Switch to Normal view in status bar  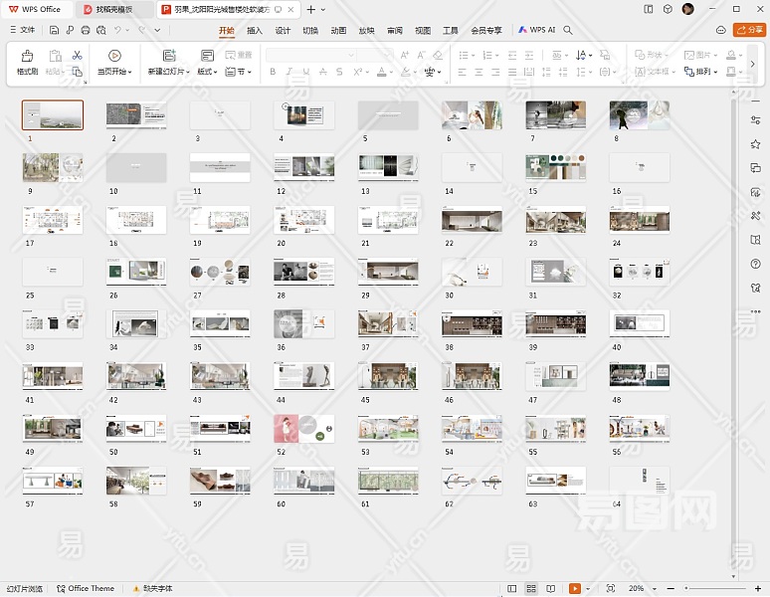point(512,589)
